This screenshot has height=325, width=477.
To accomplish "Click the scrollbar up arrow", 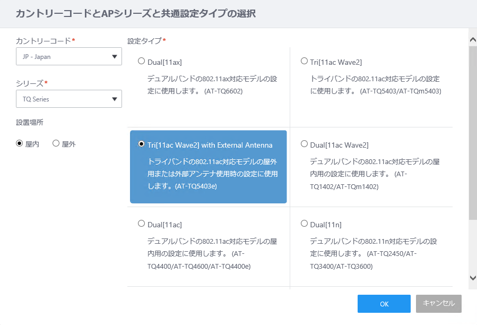I will 473,40.
